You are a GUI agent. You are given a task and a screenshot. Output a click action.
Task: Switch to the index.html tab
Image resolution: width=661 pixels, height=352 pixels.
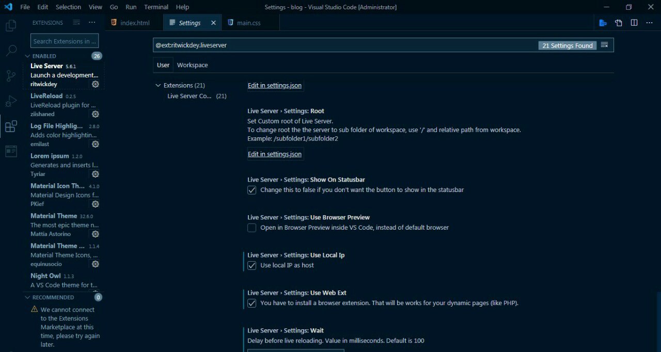[x=134, y=23]
